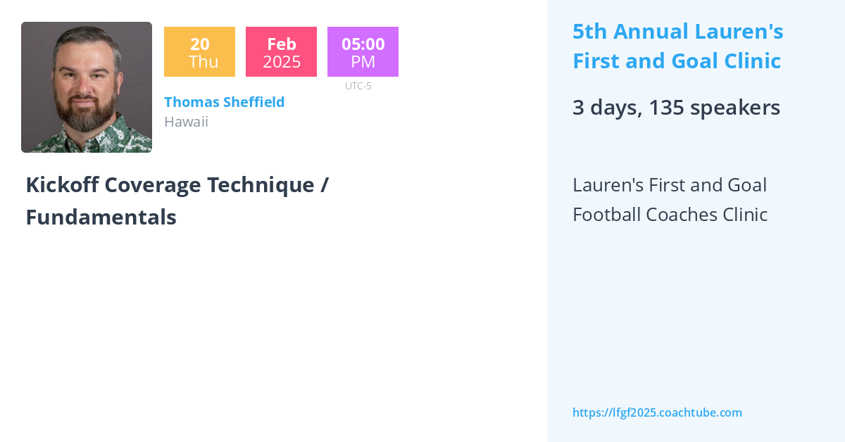Select the 135 speakers count
The width and height of the screenshot is (845, 442).
pos(714,108)
